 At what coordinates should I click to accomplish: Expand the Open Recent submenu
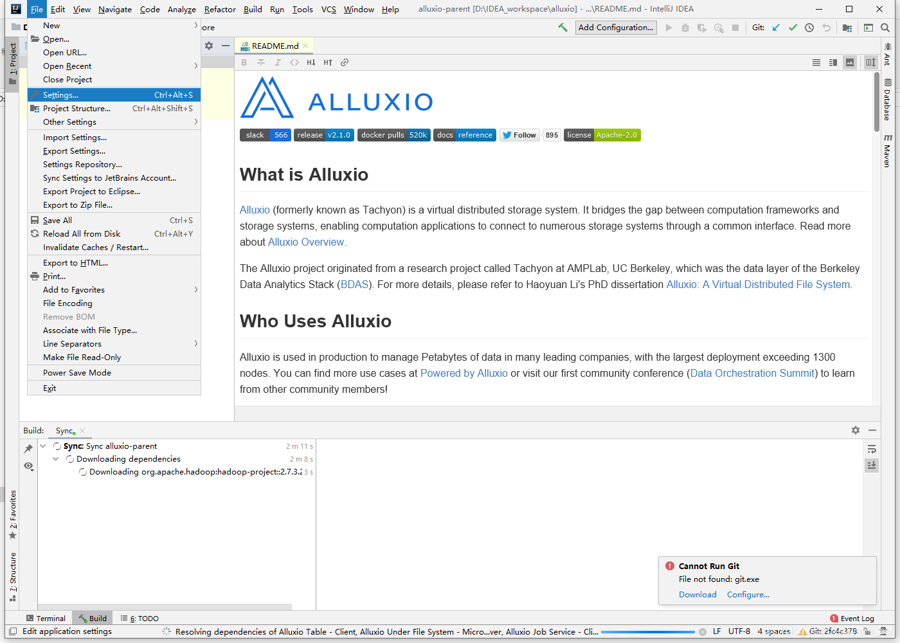(67, 66)
